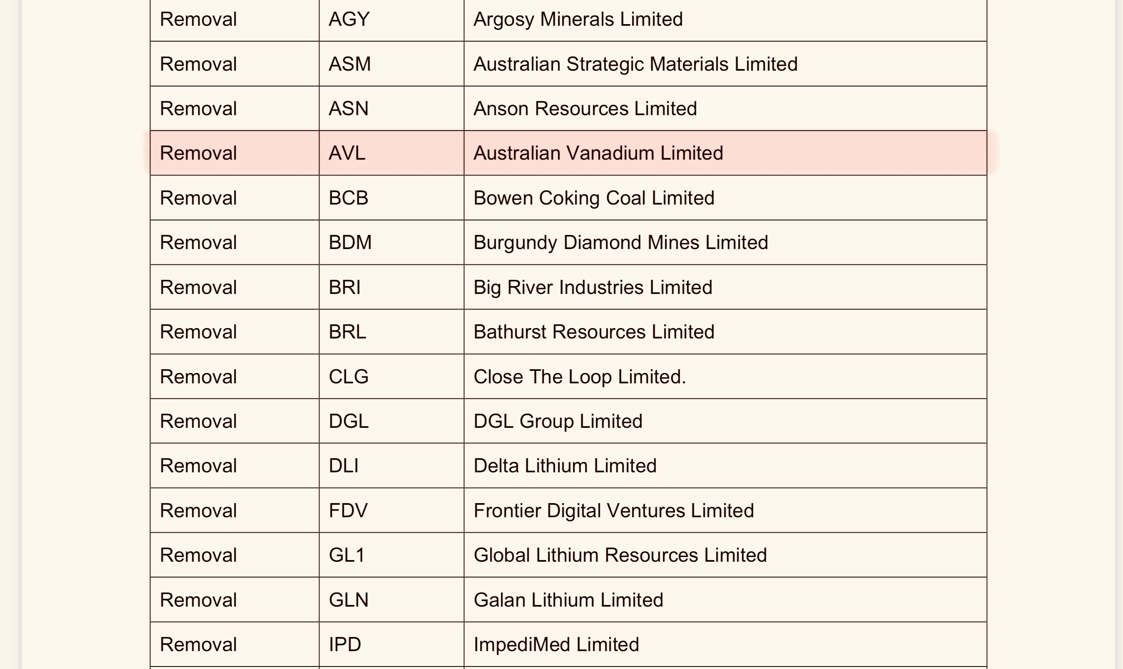
Task: Click Galan Lithium Limited name
Action: 568,600
